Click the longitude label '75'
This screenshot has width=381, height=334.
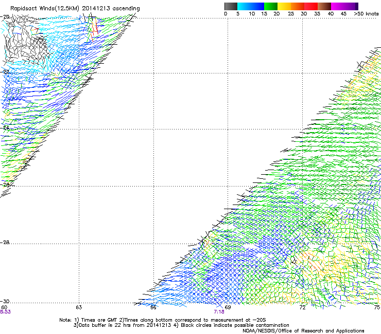(377, 307)
